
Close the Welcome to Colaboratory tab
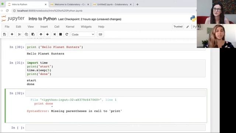(88, 4)
